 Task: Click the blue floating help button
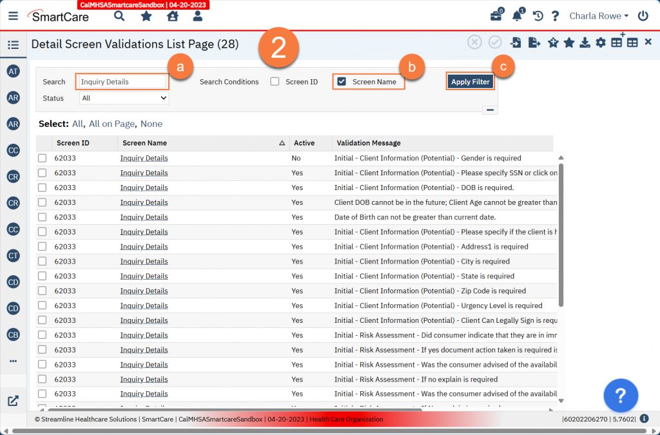[x=621, y=395]
